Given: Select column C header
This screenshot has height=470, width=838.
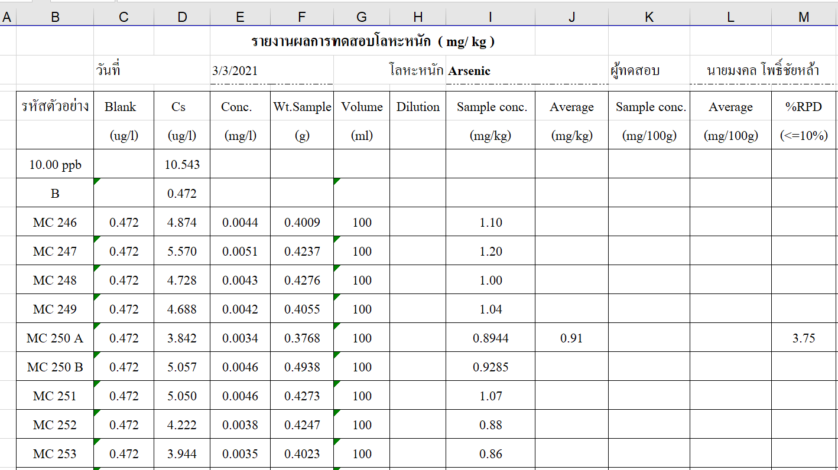Looking at the screenshot, I should click(x=124, y=18).
